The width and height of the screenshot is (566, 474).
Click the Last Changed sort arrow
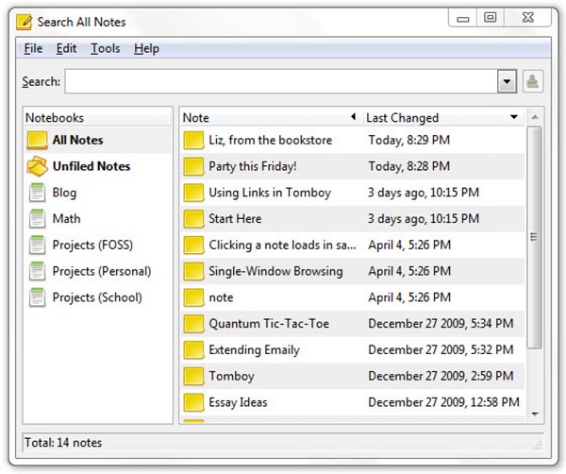(514, 117)
